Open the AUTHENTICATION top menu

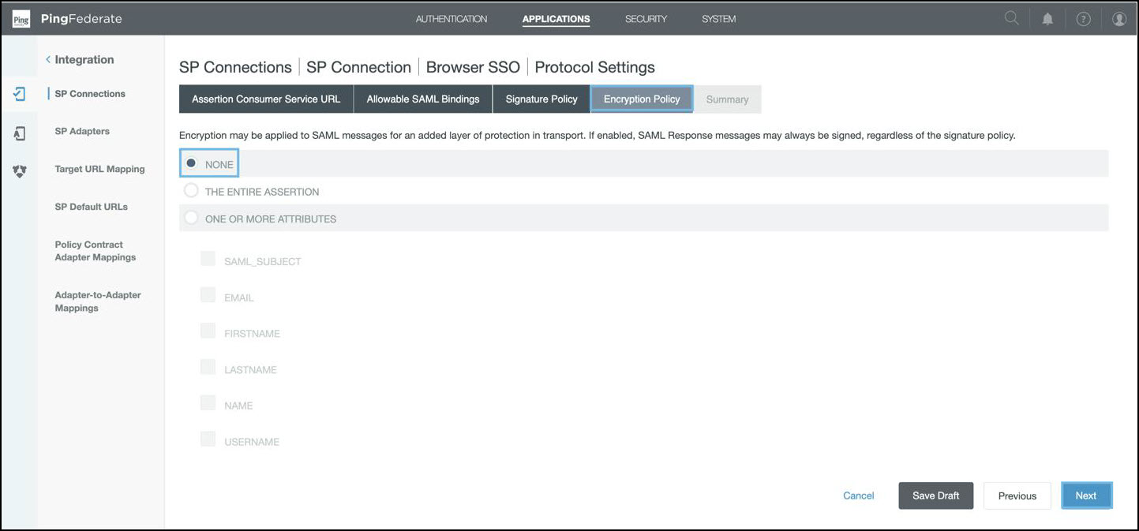(451, 19)
